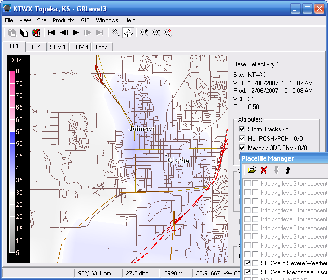Toggle the Hail POSH/POH checkbox
Viewport: 328px width, 280px height.
(242, 138)
